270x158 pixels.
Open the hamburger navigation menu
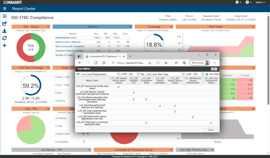tap(4, 8)
